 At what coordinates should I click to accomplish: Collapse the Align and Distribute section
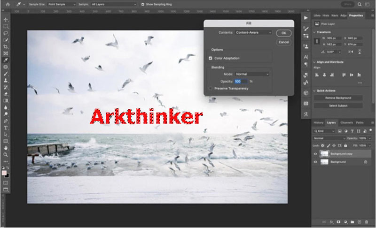314,62
